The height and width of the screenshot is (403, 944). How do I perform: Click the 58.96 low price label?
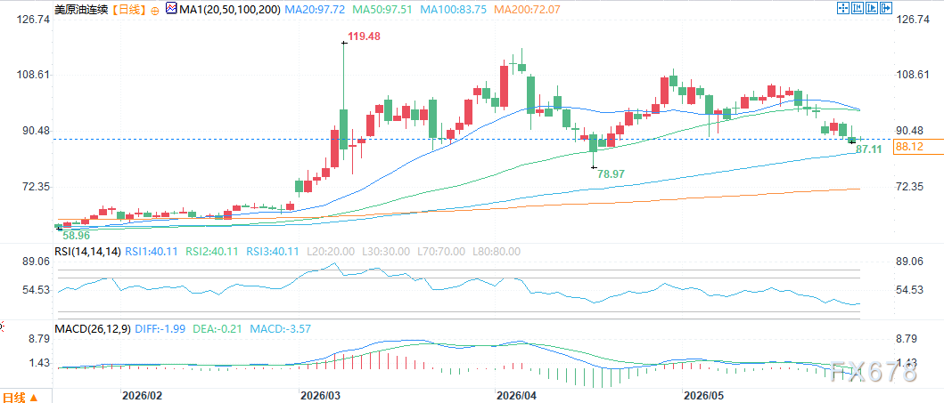pyautogui.click(x=77, y=237)
